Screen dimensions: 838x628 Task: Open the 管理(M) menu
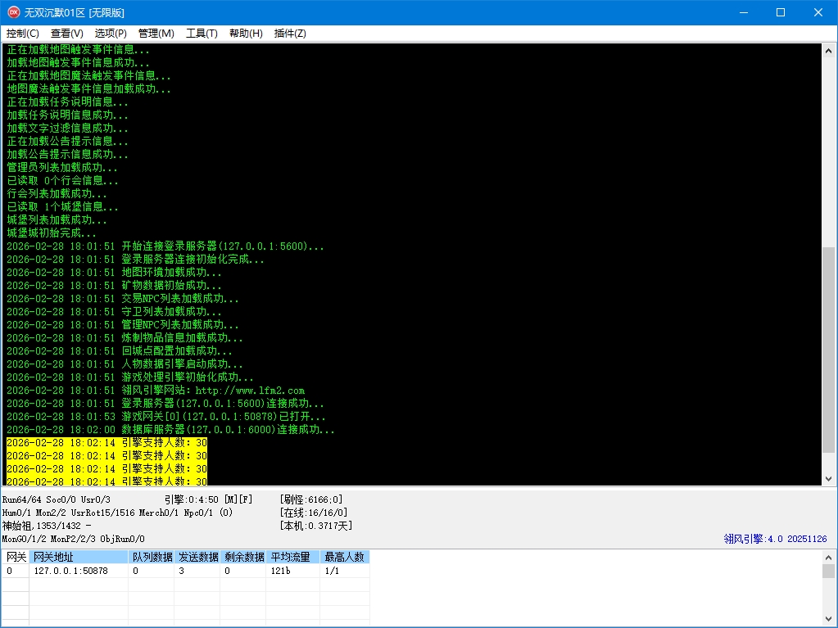[156, 34]
